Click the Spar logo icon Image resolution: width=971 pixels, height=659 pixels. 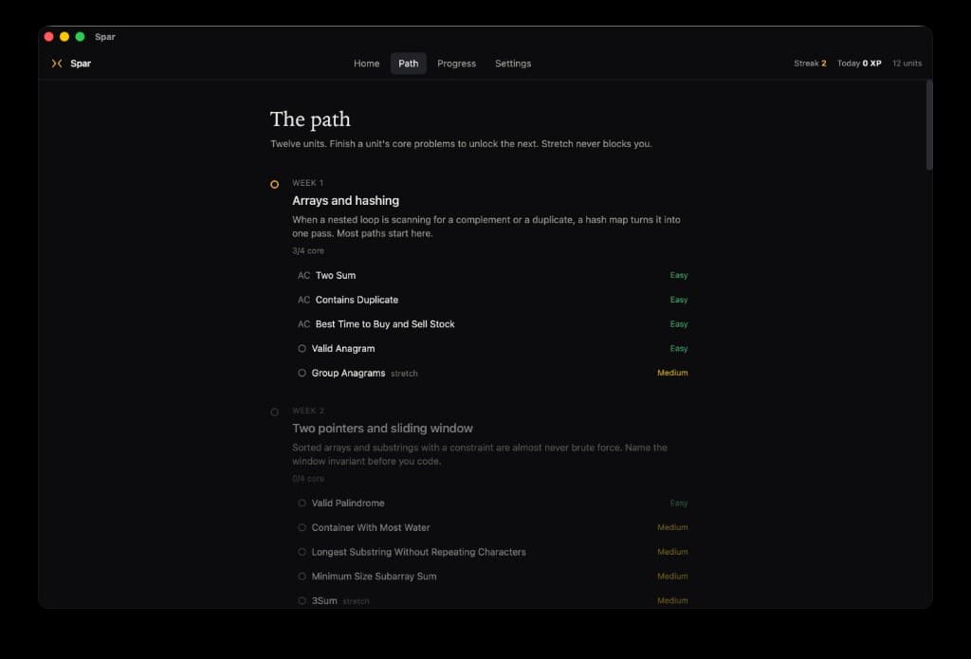pyautogui.click(x=57, y=64)
